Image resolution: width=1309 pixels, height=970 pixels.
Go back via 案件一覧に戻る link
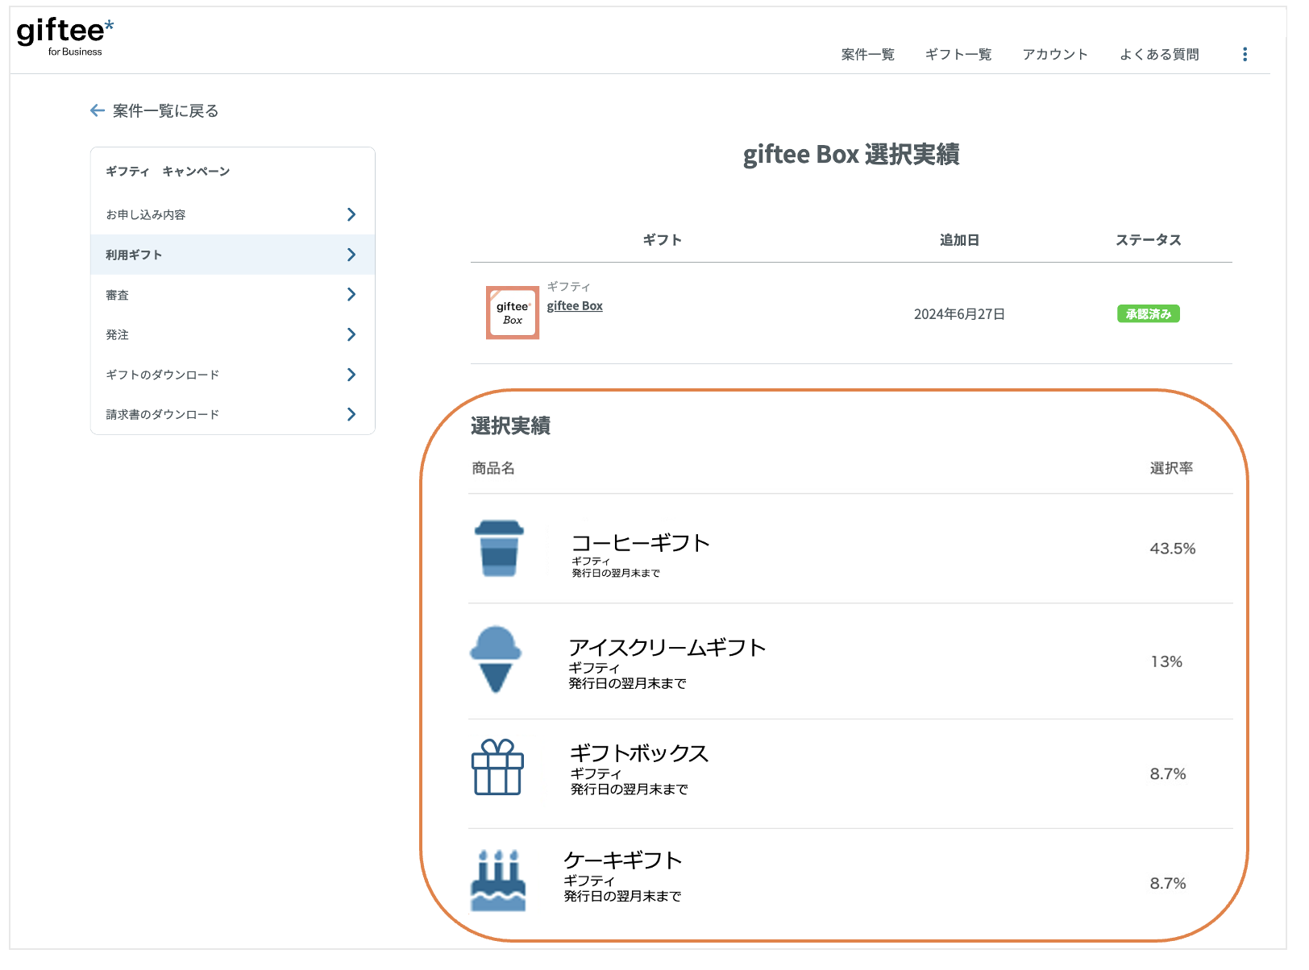pos(166,111)
